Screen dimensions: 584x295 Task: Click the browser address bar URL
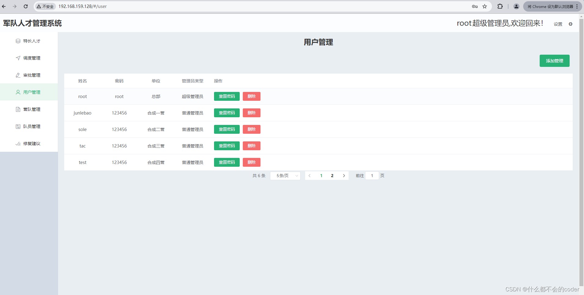[83, 6]
